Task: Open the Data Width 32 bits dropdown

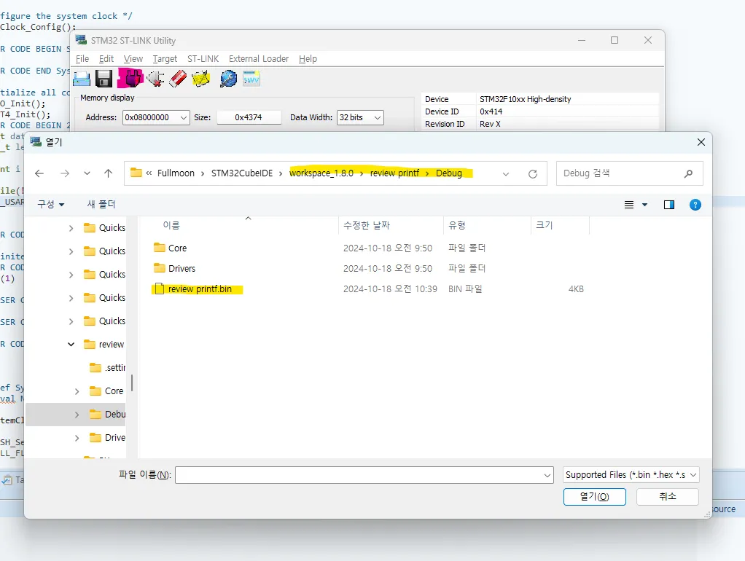Action: tap(378, 118)
